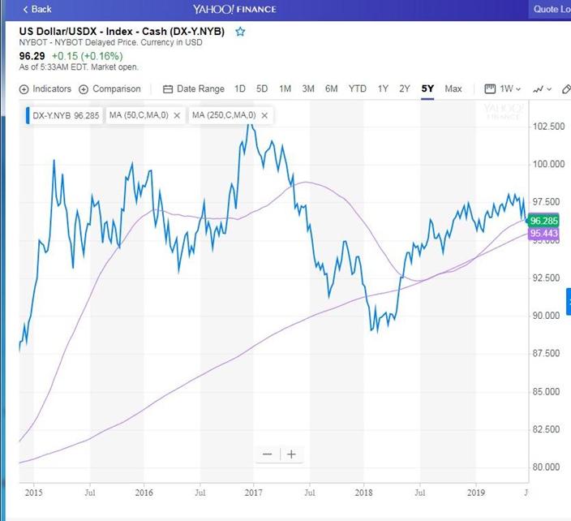Open the Date Range picker
Image resolution: width=571 pixels, height=521 pixels.
tap(194, 89)
